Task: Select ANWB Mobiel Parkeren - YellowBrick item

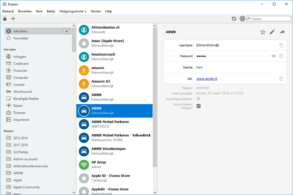Action: point(114,138)
